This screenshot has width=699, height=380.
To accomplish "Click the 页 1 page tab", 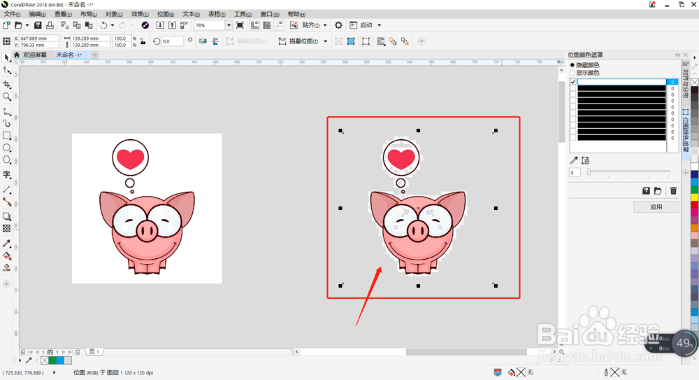I will pyautogui.click(x=94, y=352).
